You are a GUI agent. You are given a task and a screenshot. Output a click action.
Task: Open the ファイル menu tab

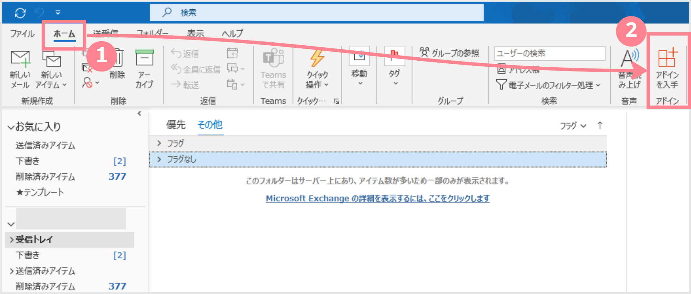tap(22, 33)
